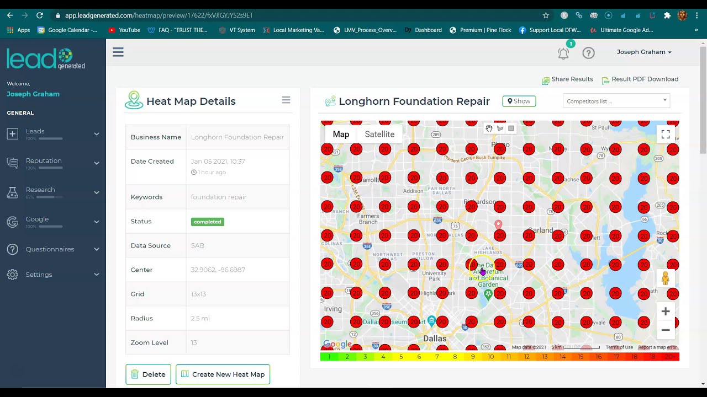Open the help question mark icon
Image resolution: width=707 pixels, height=397 pixels.
pos(588,53)
